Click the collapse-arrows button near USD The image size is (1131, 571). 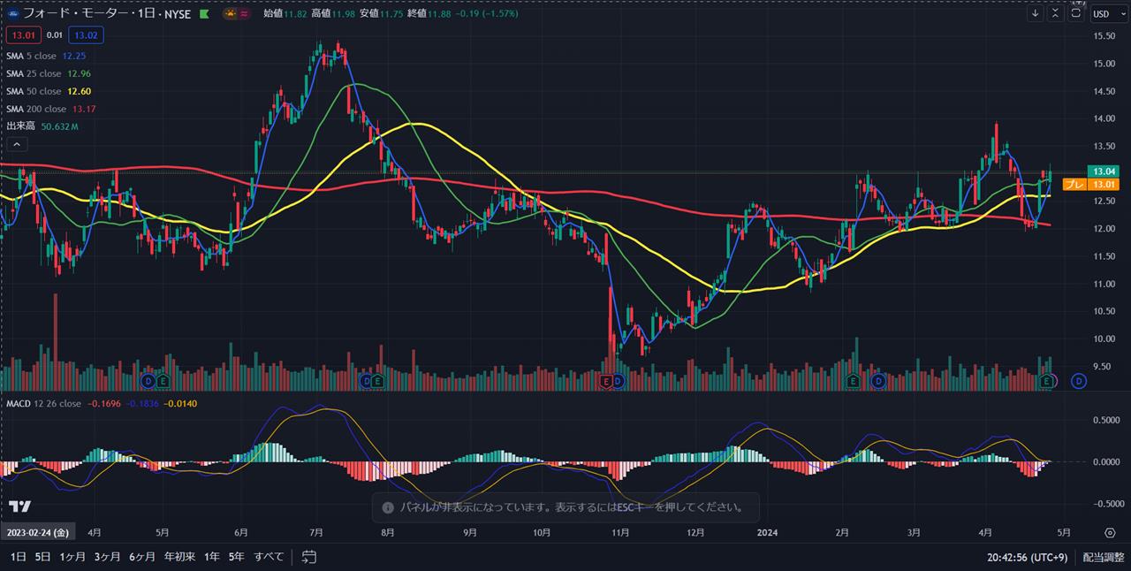coord(1056,13)
